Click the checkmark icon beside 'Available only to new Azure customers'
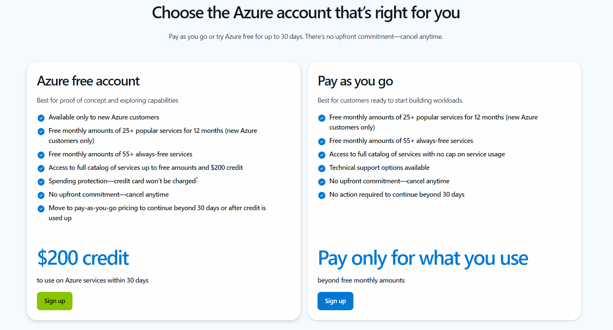The width and height of the screenshot is (613, 330). [41, 118]
